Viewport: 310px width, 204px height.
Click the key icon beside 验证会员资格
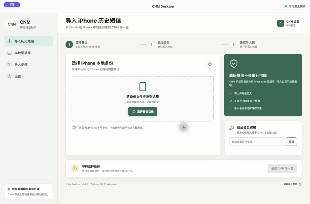tap(232, 128)
